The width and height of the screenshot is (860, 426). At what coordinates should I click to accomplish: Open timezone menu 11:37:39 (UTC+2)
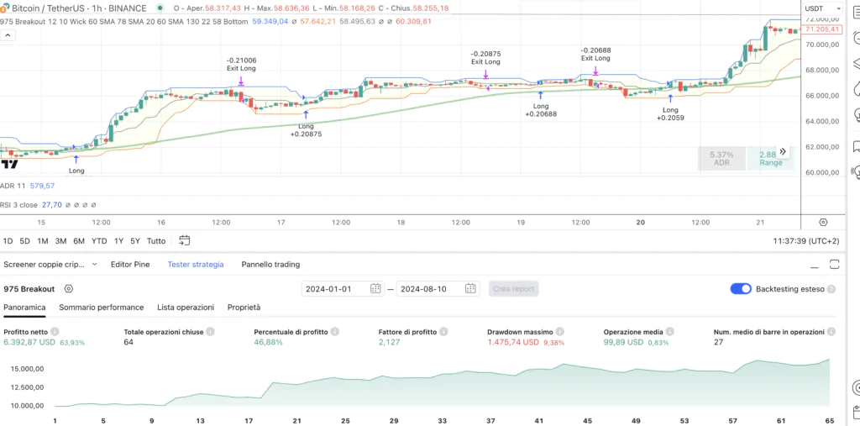click(805, 241)
